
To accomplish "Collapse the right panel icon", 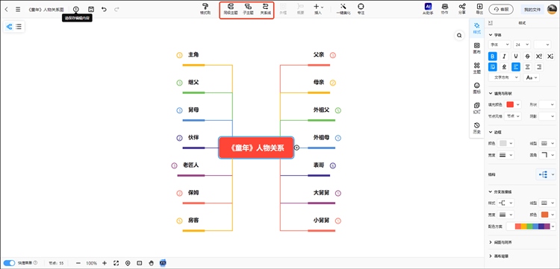I will (x=491, y=23).
